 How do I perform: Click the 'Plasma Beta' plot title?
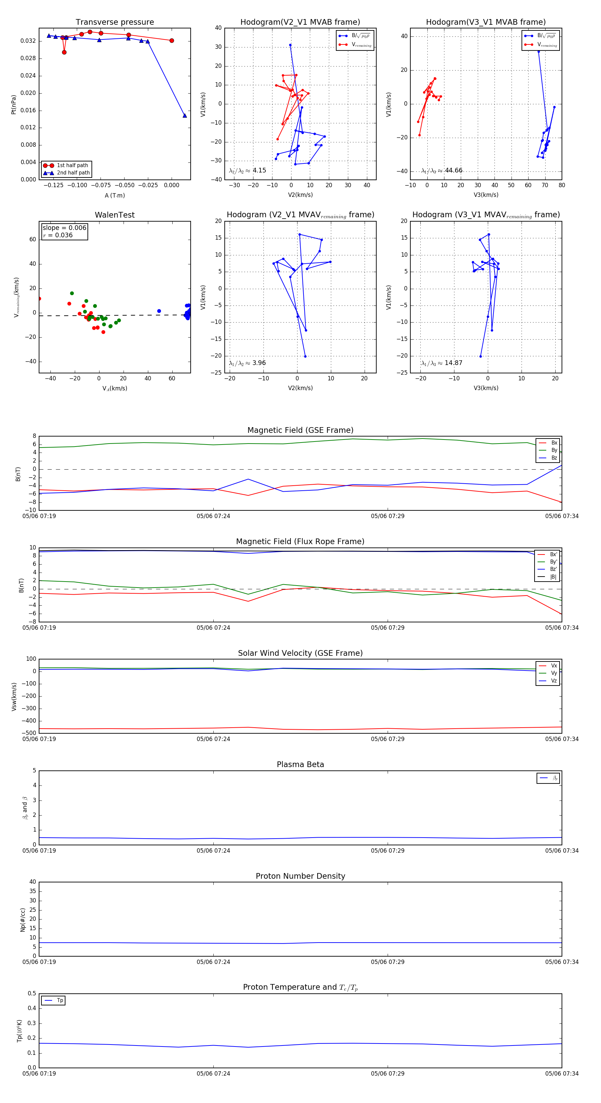[x=300, y=764]
